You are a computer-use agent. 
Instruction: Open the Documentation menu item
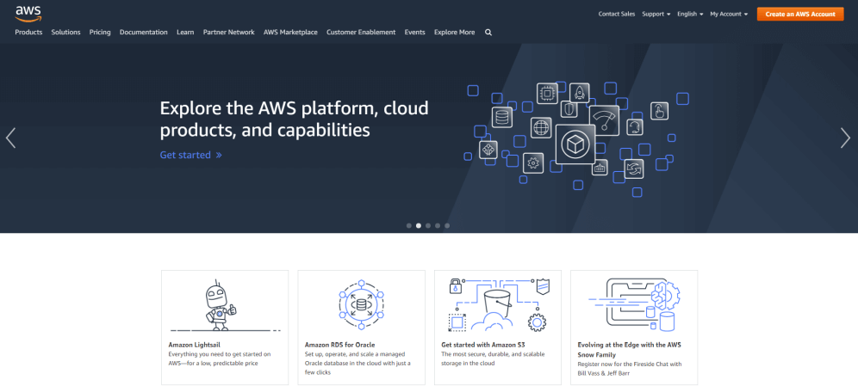point(143,32)
